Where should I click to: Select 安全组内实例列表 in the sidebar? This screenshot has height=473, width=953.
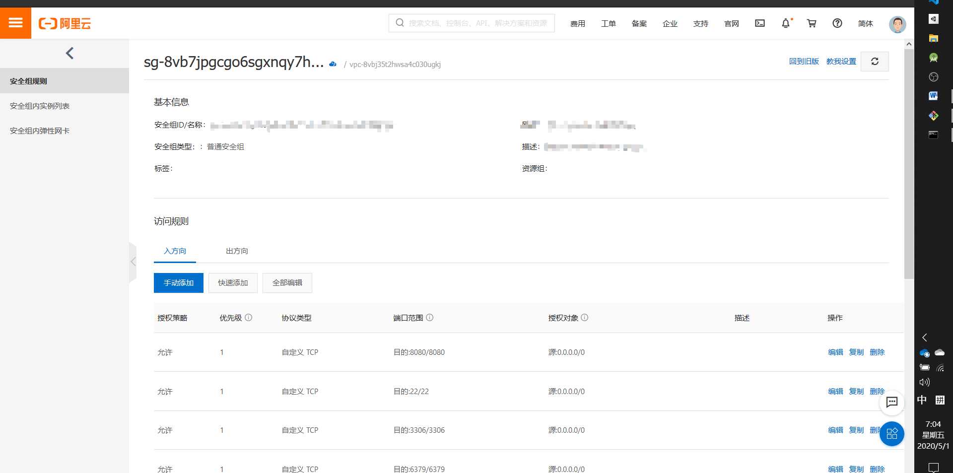pos(65,106)
